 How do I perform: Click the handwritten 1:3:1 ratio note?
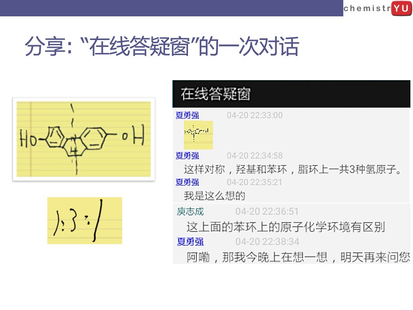85,220
